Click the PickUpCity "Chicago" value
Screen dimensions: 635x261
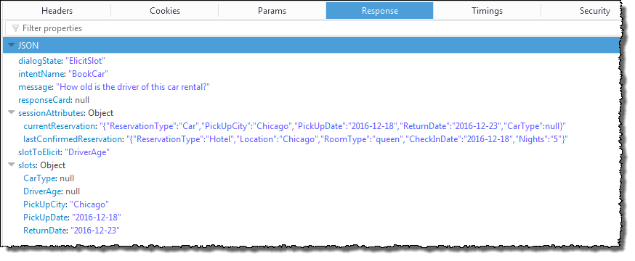89,204
